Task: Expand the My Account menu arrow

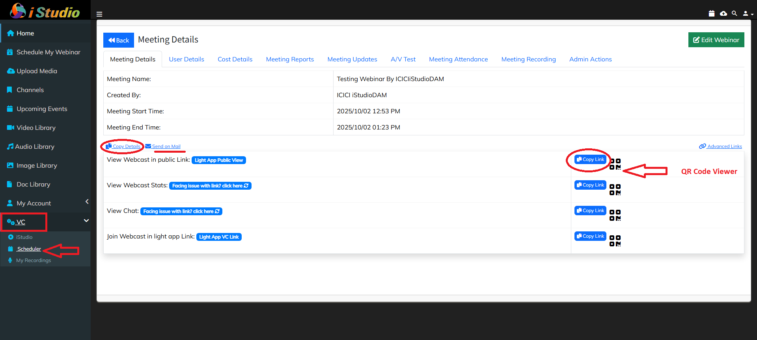Action: 87,201
